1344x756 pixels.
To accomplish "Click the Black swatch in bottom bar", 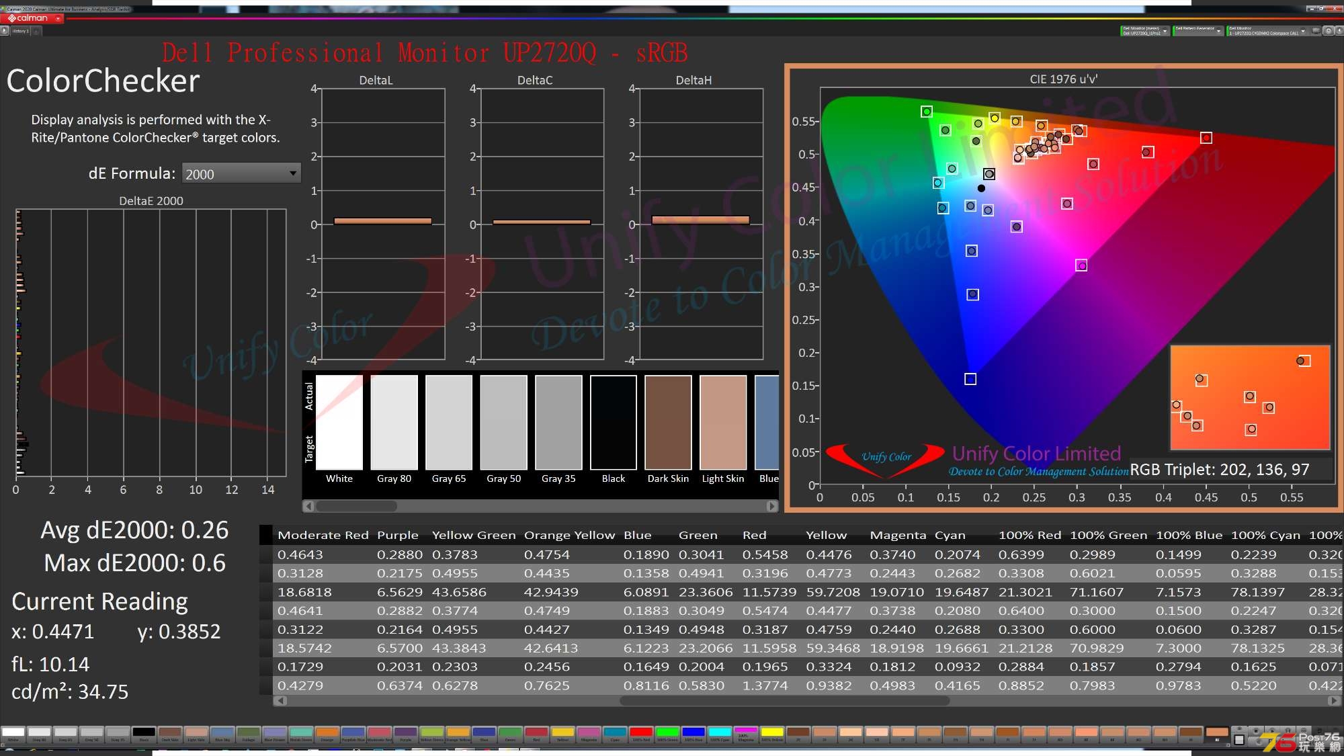I will coord(144,734).
